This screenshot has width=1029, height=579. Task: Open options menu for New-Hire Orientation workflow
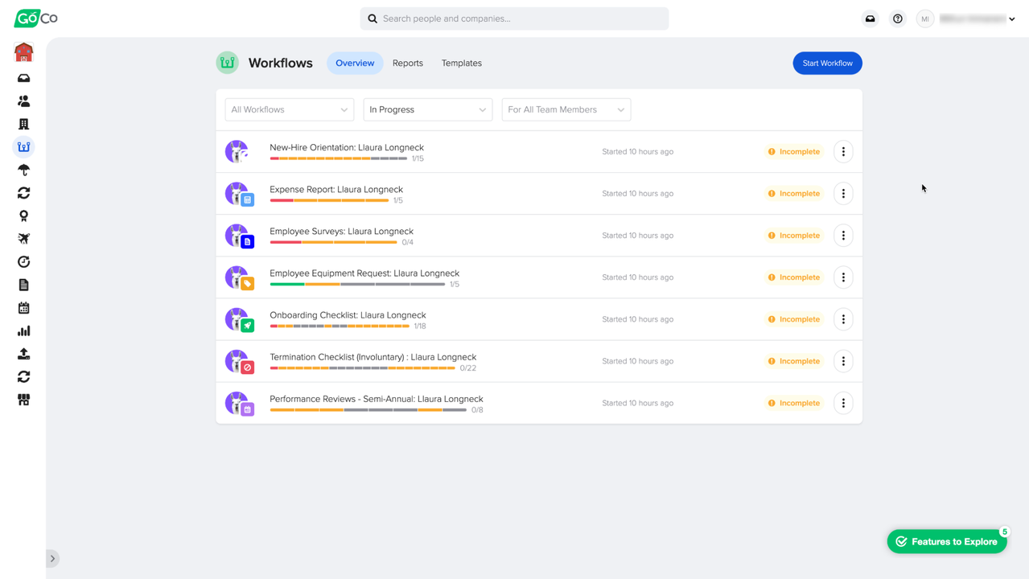[843, 151]
